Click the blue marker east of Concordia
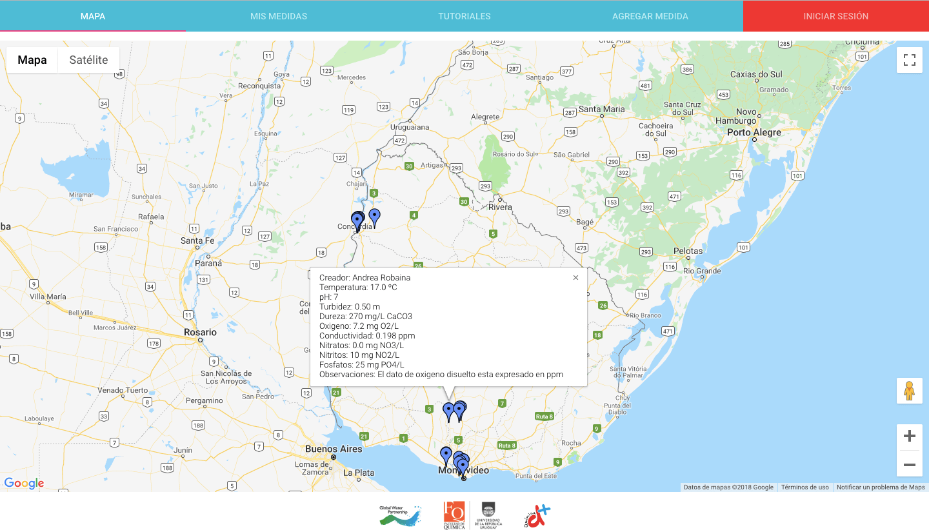This screenshot has height=530, width=929. tap(374, 217)
